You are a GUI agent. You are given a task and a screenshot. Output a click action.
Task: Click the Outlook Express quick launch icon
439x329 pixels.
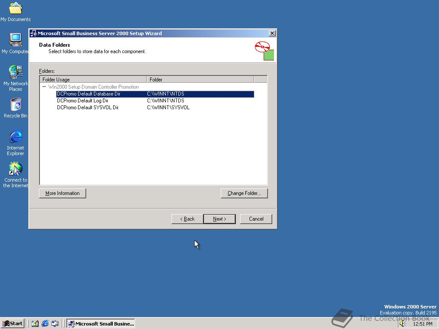(x=55, y=324)
